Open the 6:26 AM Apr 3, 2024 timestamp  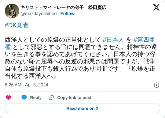[x=27, y=85]
